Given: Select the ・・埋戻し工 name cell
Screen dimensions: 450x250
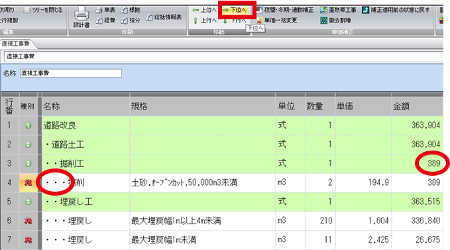Looking at the screenshot, I should point(85,202).
